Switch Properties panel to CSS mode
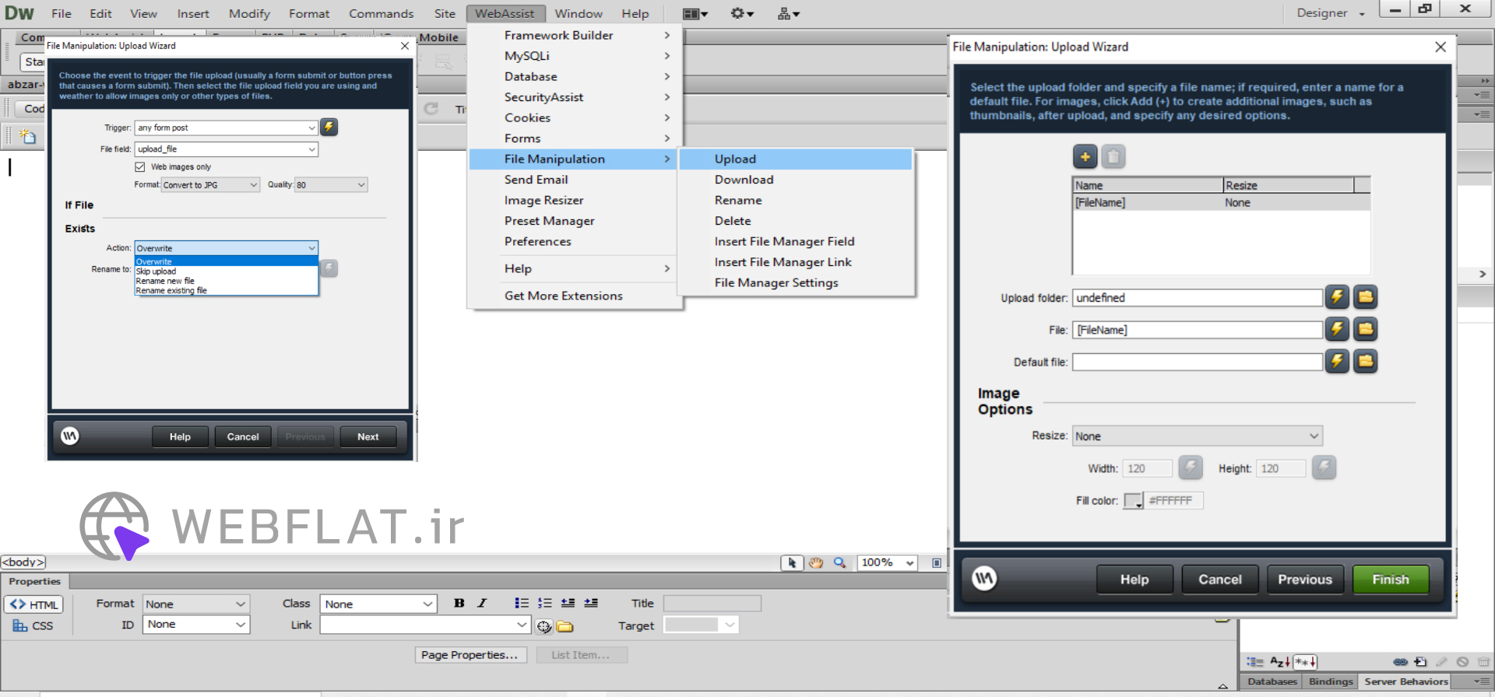Image resolution: width=1495 pixels, height=697 pixels. [x=33, y=625]
